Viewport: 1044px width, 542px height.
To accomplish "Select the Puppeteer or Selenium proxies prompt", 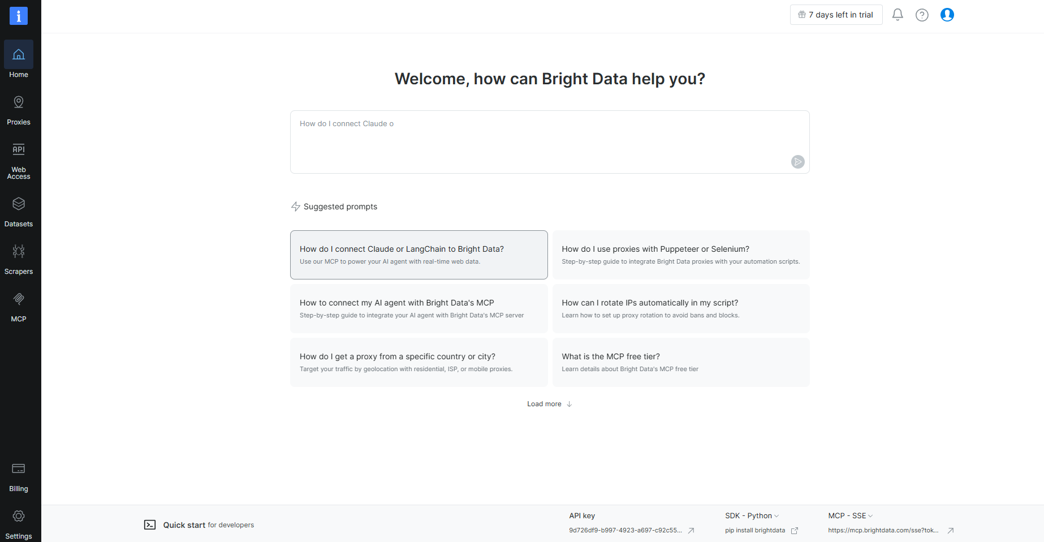I will (681, 255).
